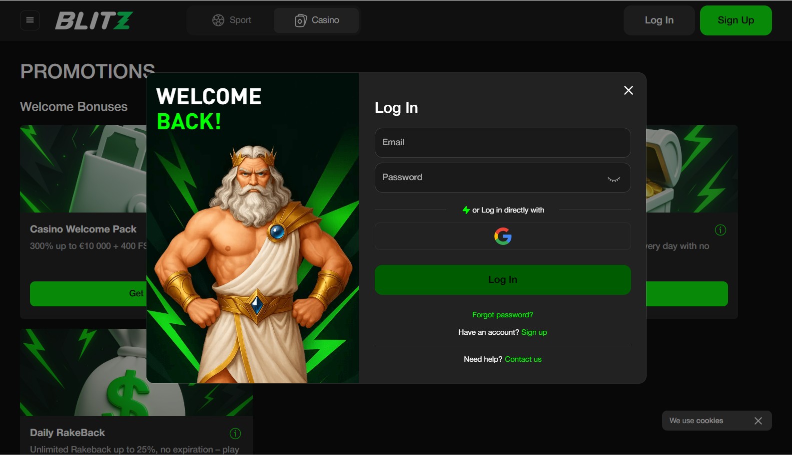Select the Daily RakeBack title

click(67, 433)
